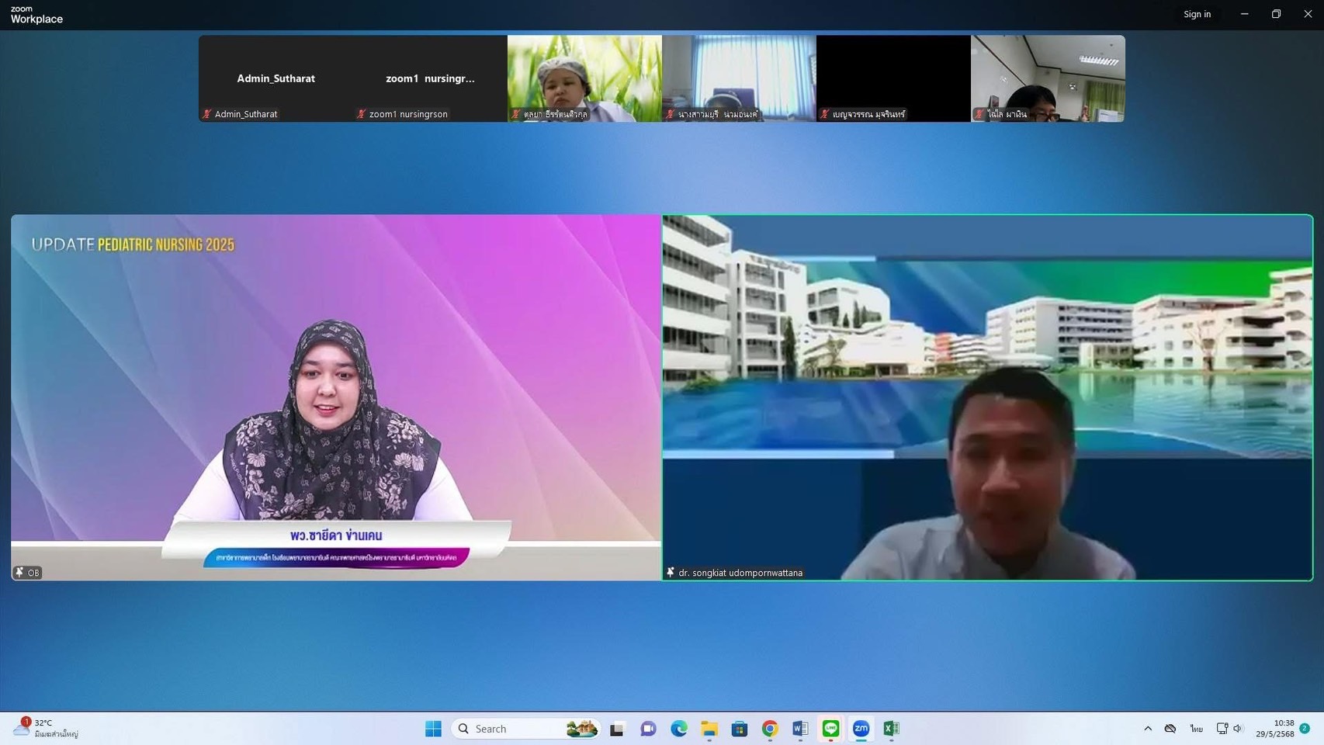Screen dimensions: 1324x745
Task: Click muted mic icon on zoom1 nursingrson tile
Action: pyautogui.click(x=362, y=114)
